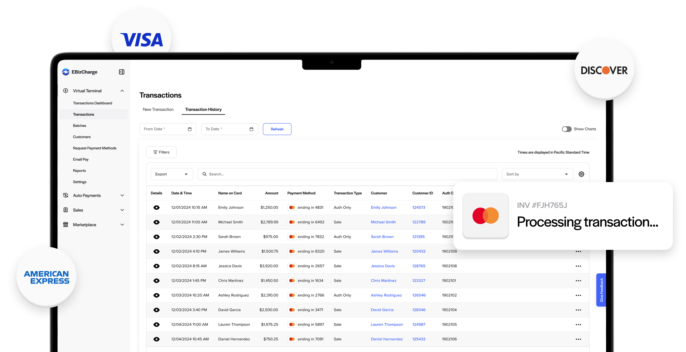Open more options for Daniel Hernandez row
This screenshot has width=686, height=352.
click(578, 340)
